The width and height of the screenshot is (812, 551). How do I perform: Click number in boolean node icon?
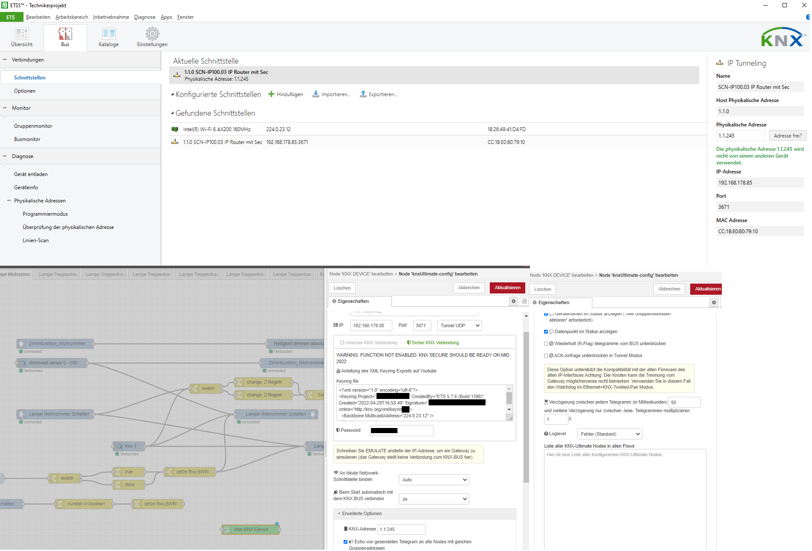click(59, 504)
